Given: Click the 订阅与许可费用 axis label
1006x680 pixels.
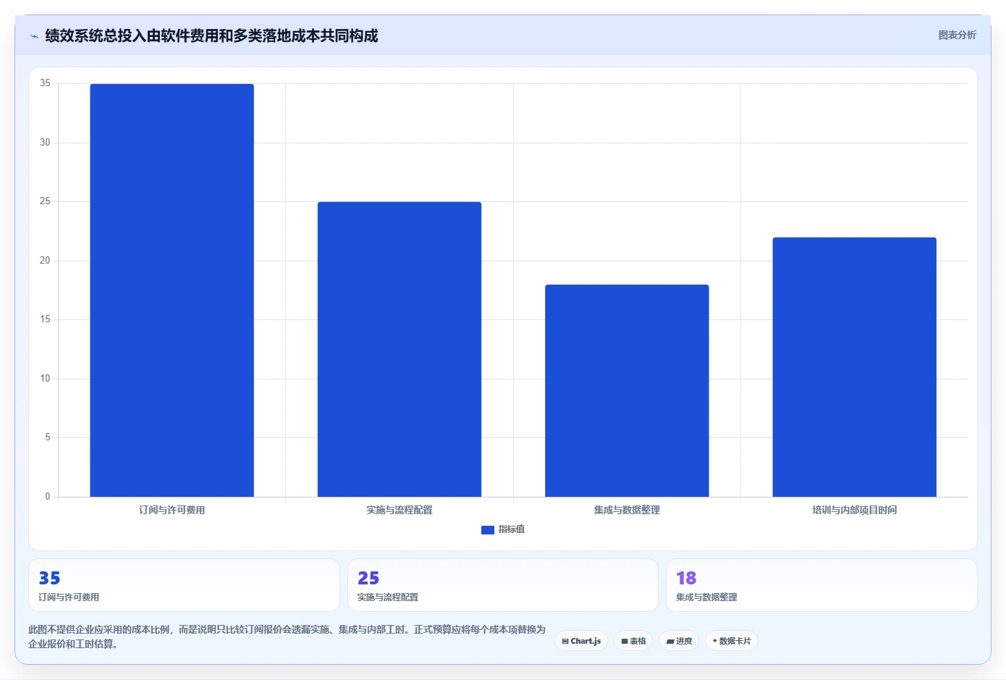Looking at the screenshot, I should click(172, 510).
